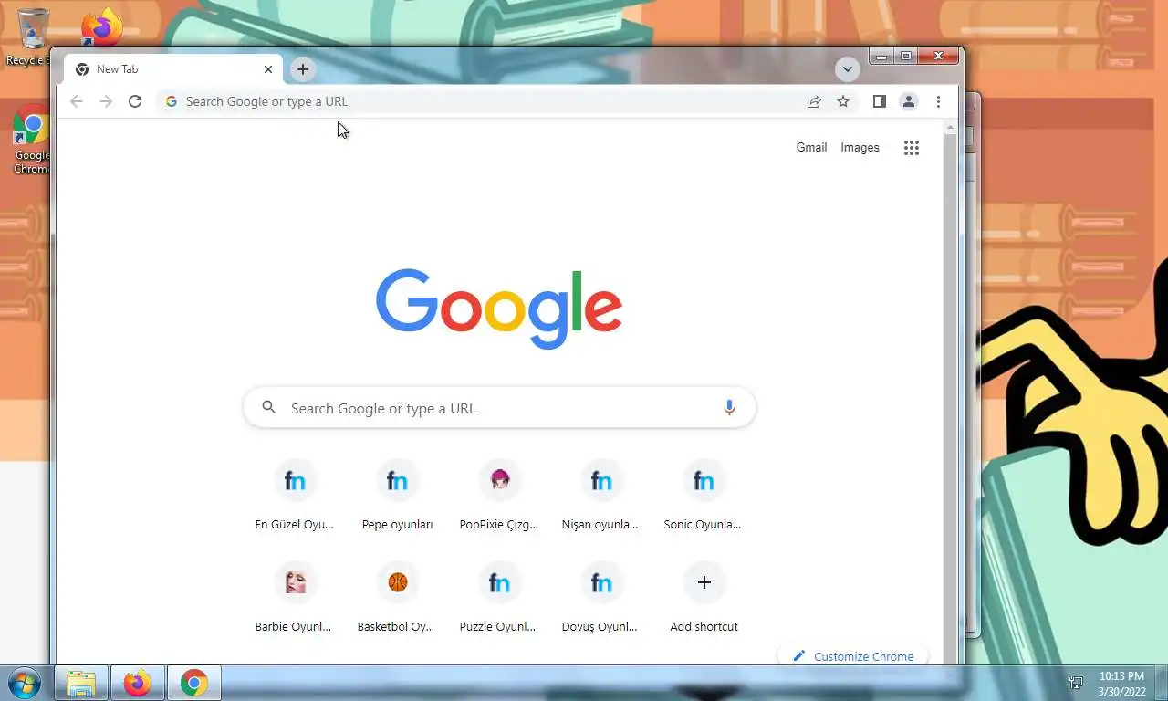This screenshot has width=1168, height=701.
Task: Open the Puzzle Oyunl... shortcut
Action: coord(499,597)
